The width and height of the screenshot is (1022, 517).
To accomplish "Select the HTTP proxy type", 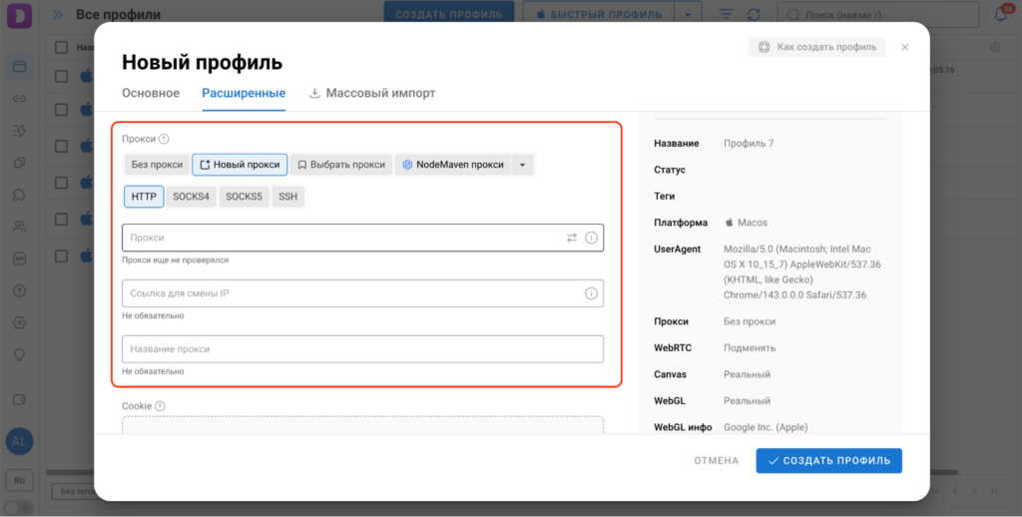I will [144, 197].
